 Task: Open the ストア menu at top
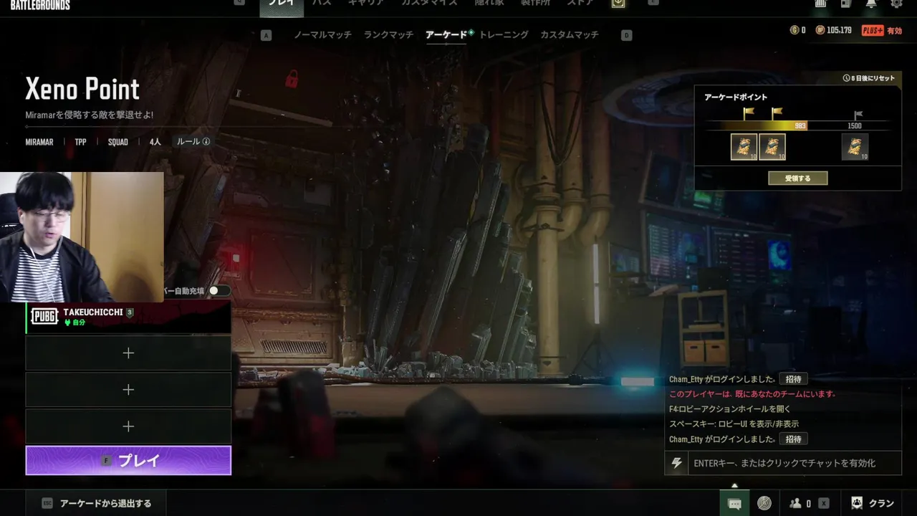click(580, 4)
